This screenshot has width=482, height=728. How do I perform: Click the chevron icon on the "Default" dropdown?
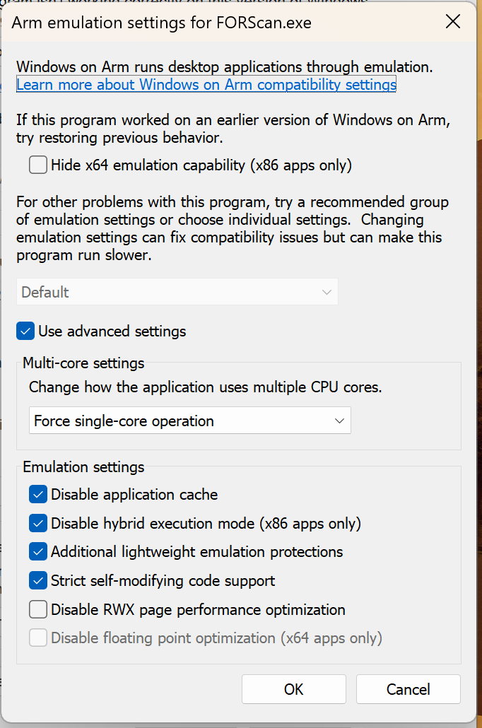[326, 291]
